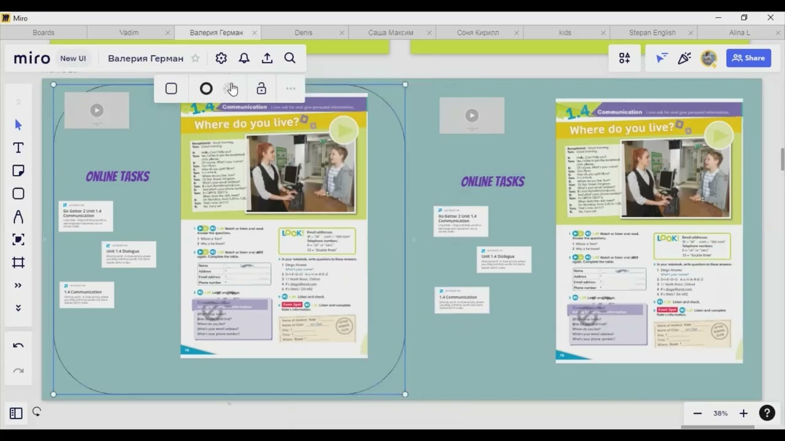Image resolution: width=785 pixels, height=441 pixels.
Task: Export the board with upload icon
Action: coord(267,58)
